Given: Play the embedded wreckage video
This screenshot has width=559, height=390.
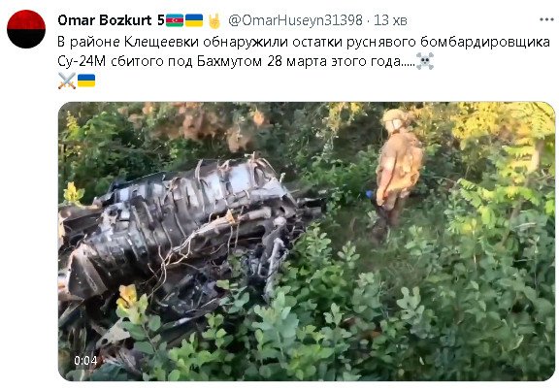Looking at the screenshot, I should point(307,242).
